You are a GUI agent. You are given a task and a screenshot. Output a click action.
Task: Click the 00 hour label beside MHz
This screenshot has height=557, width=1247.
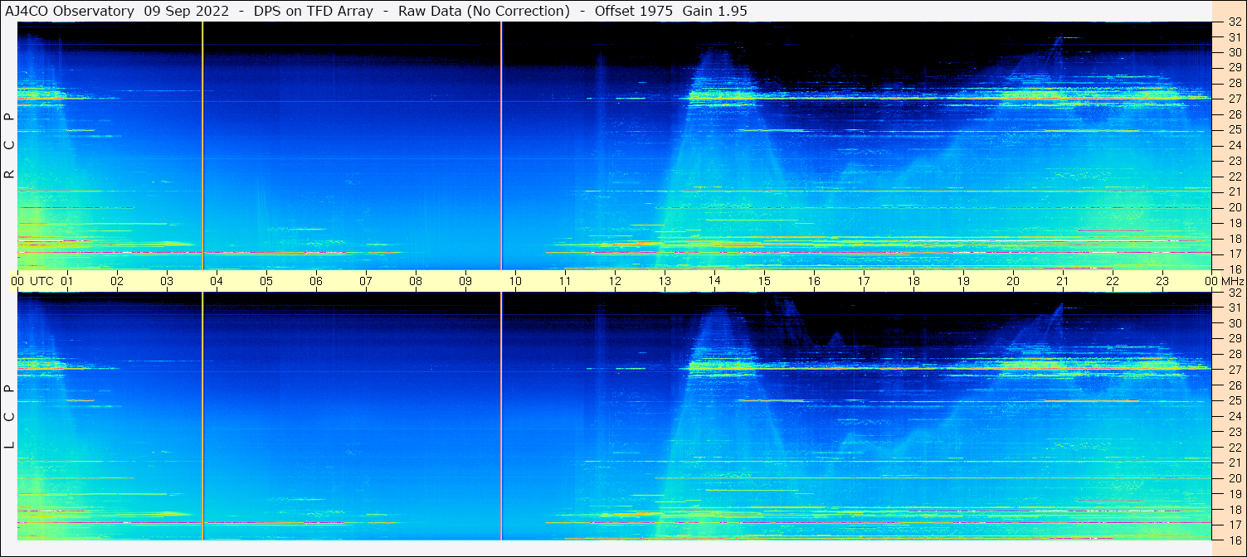tap(1210, 281)
